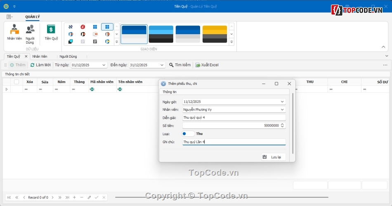
Task: Click the Làm Mới refresh icon
Action: click(33, 65)
